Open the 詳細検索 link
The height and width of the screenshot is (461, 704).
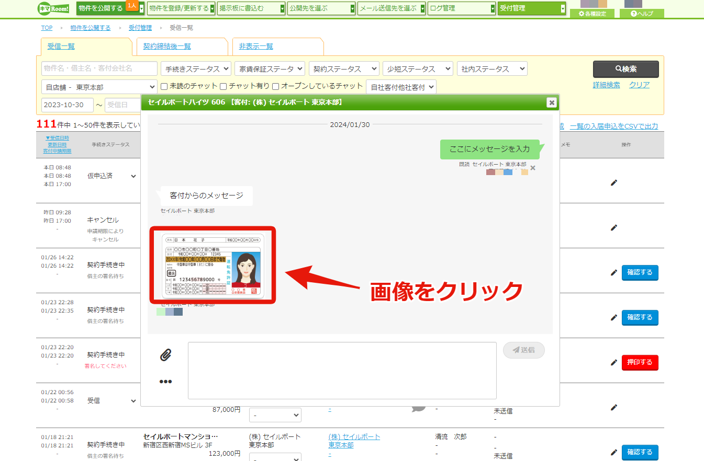[x=606, y=85]
